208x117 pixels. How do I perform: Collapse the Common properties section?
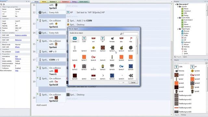click(1, 19)
